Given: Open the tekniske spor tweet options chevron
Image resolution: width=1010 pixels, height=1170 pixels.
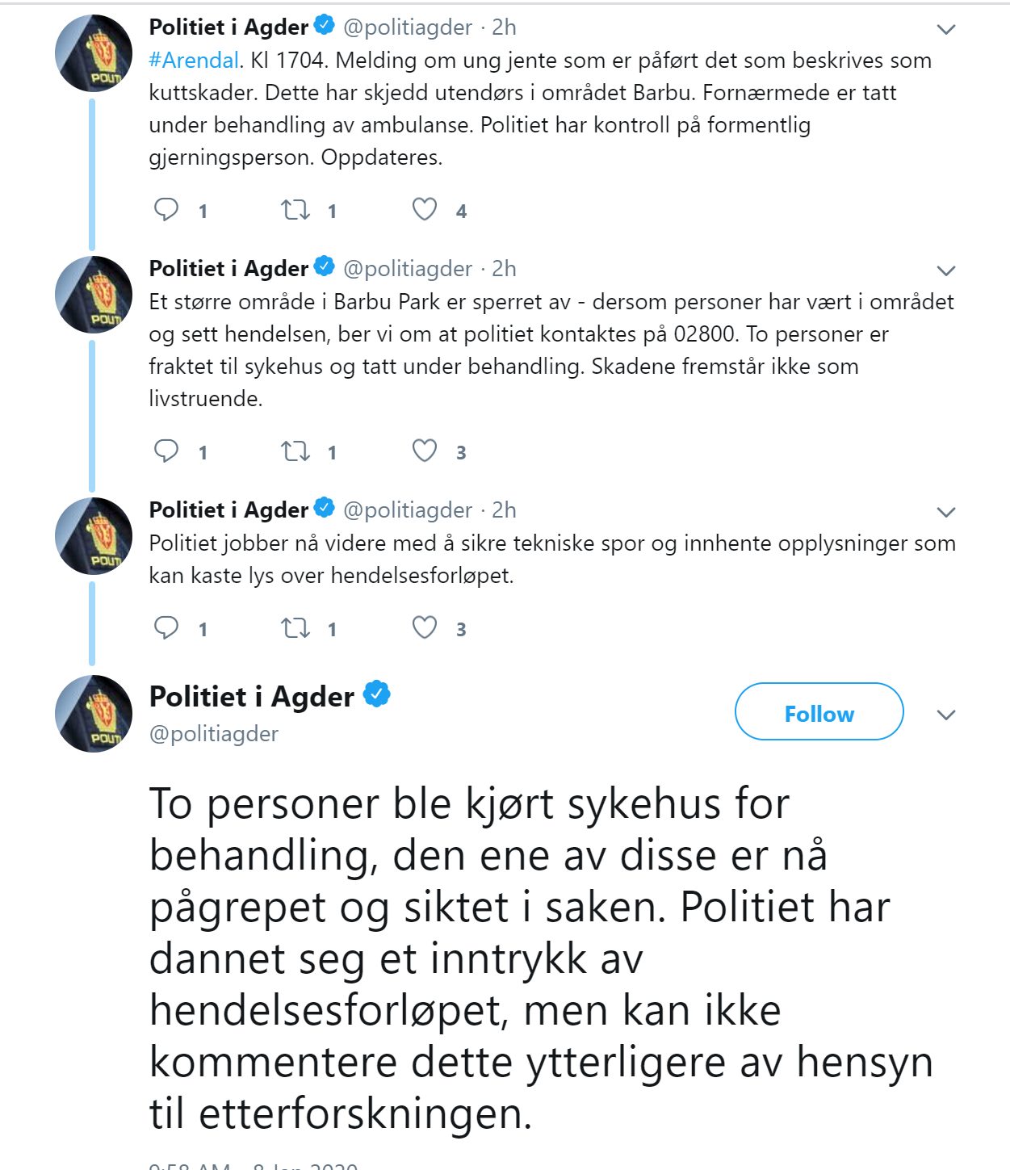Looking at the screenshot, I should pos(945,512).
